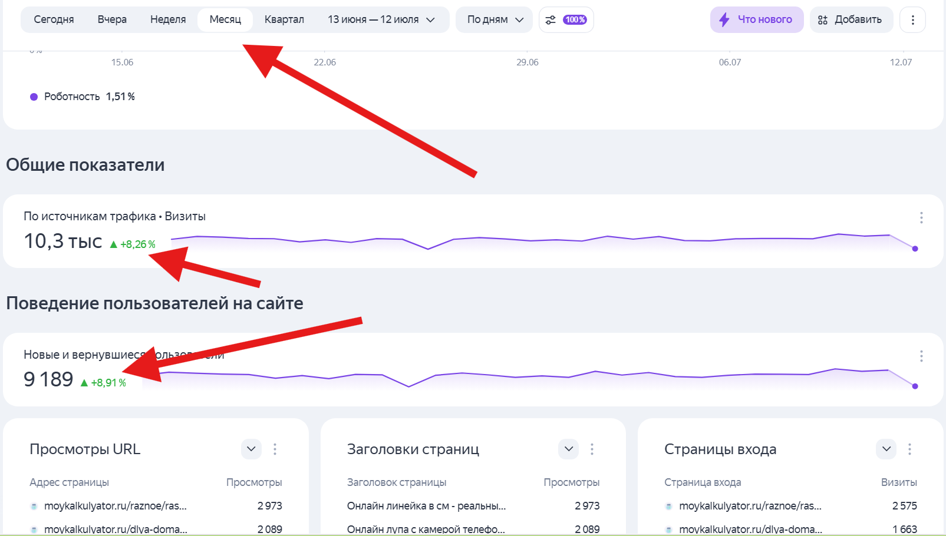Viewport: 946px width, 536px height.
Task: Click the row Онлайн лупа с камерой телефо...
Action: (473, 529)
